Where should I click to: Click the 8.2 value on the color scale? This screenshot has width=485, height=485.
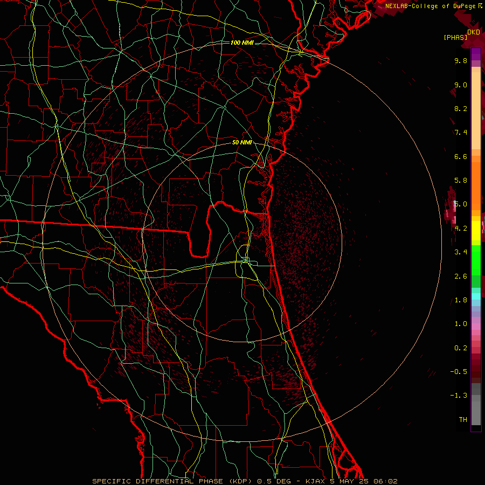pos(461,108)
